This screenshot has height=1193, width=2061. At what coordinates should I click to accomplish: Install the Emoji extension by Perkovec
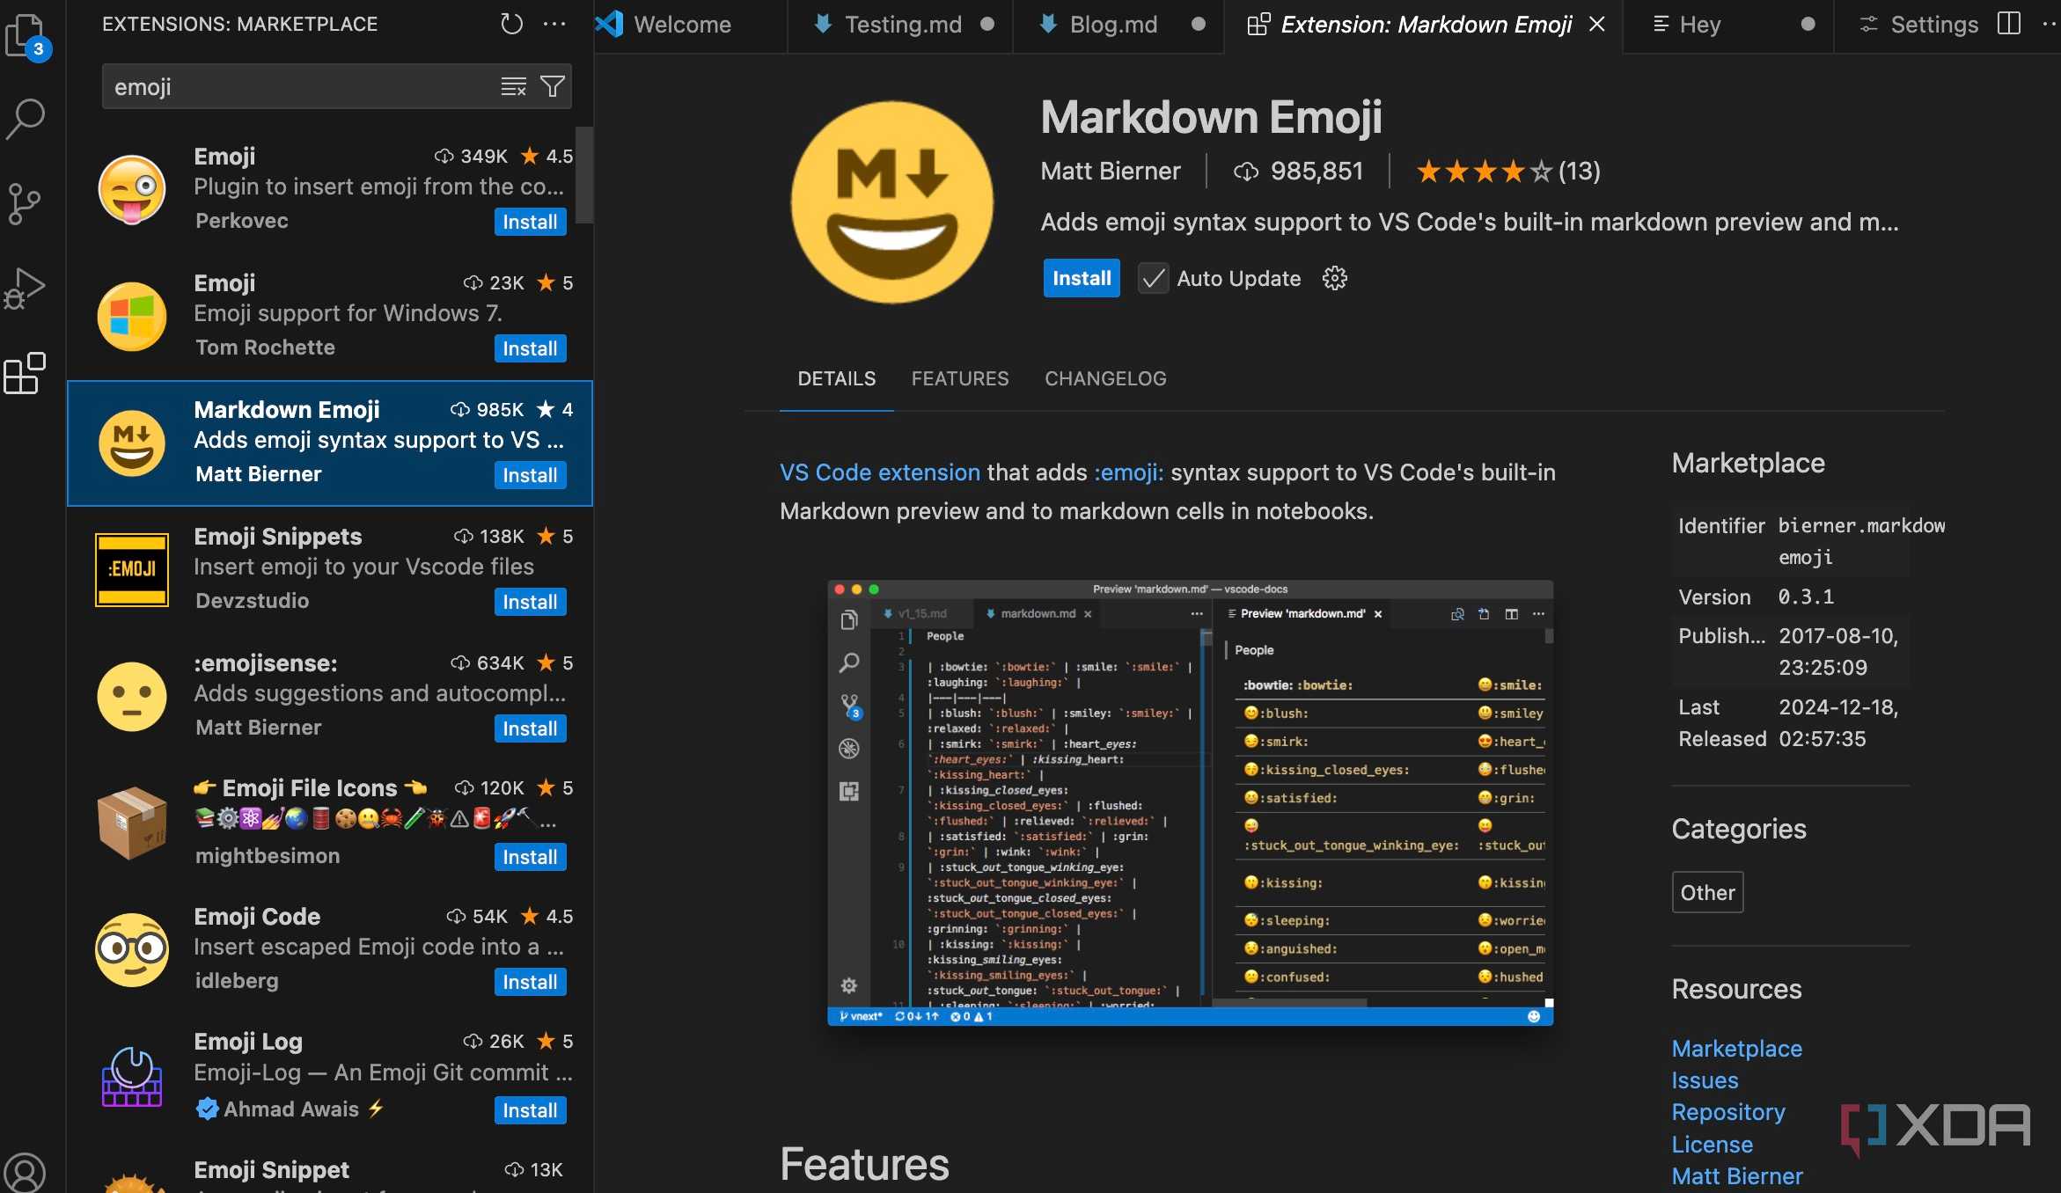[x=530, y=222]
